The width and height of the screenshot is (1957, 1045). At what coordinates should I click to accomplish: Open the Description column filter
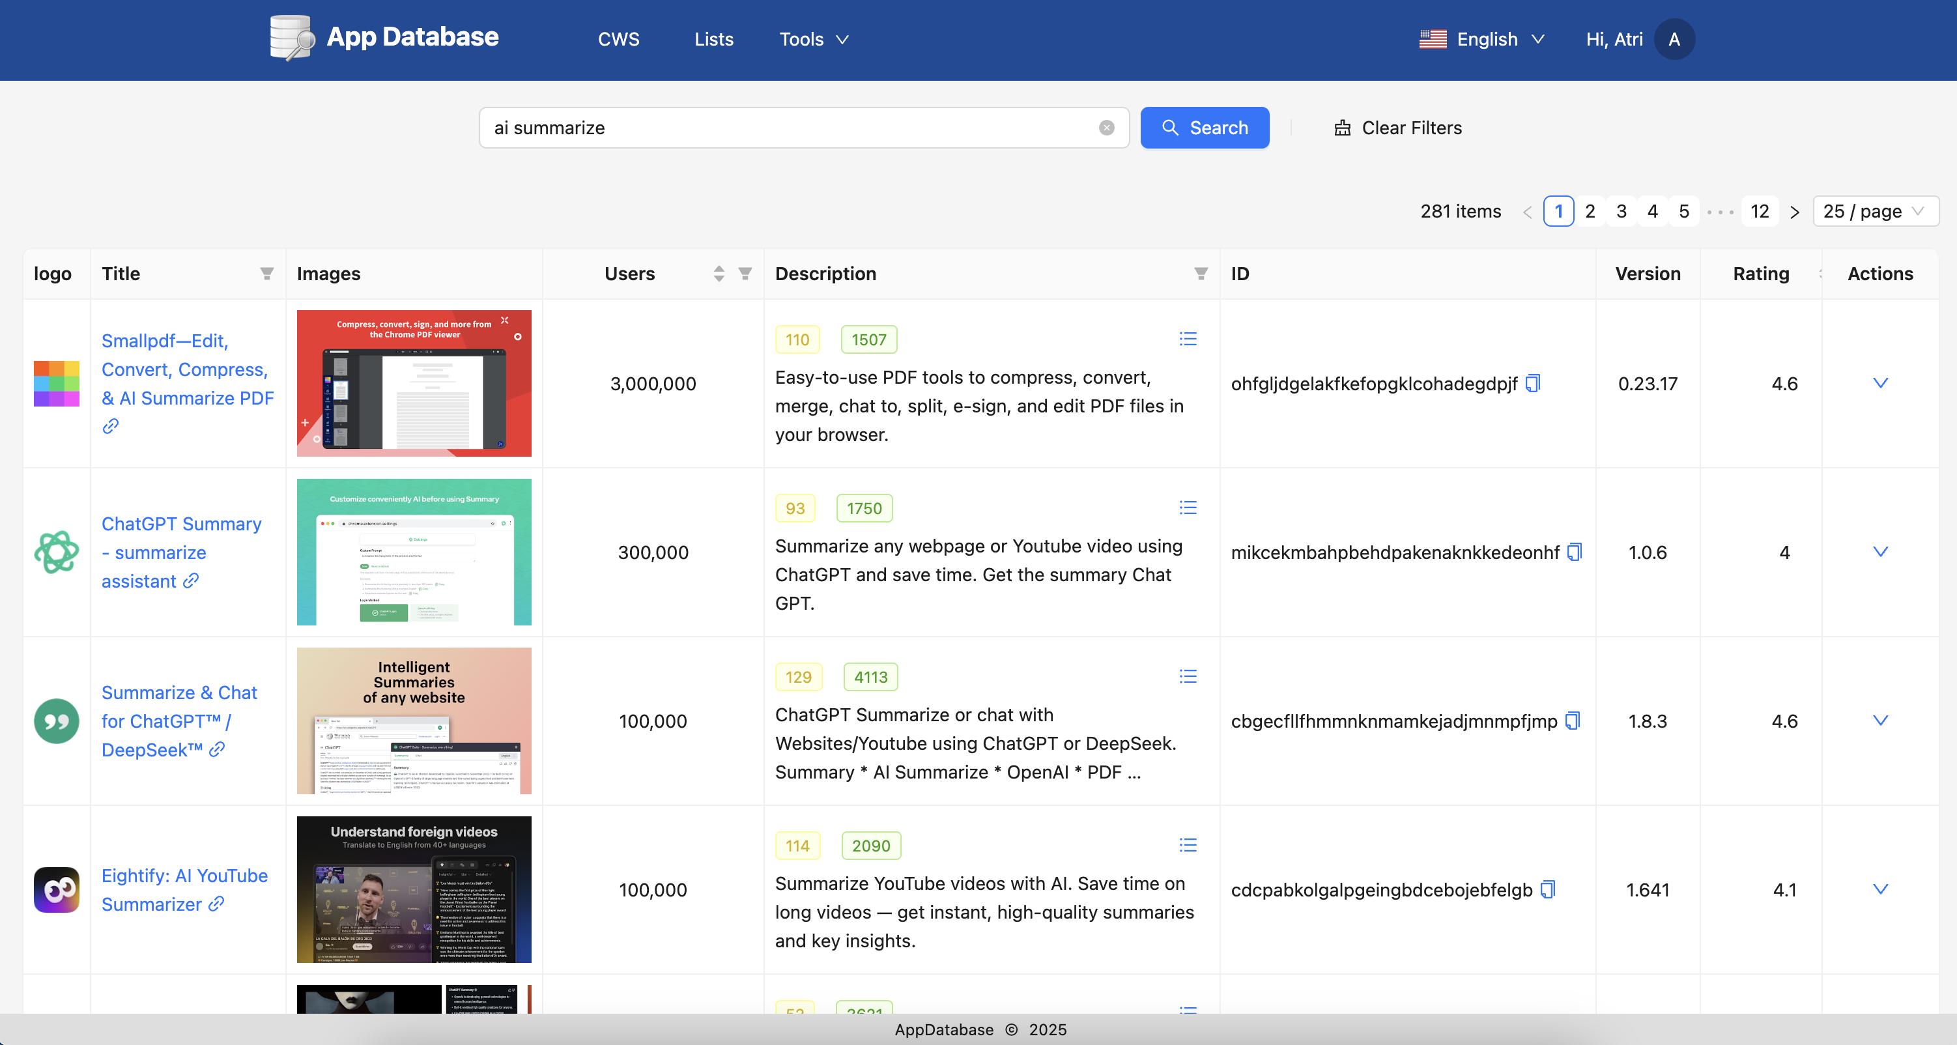pos(1201,274)
